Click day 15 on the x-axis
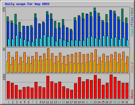135x105 pixels. [x=63, y=102]
